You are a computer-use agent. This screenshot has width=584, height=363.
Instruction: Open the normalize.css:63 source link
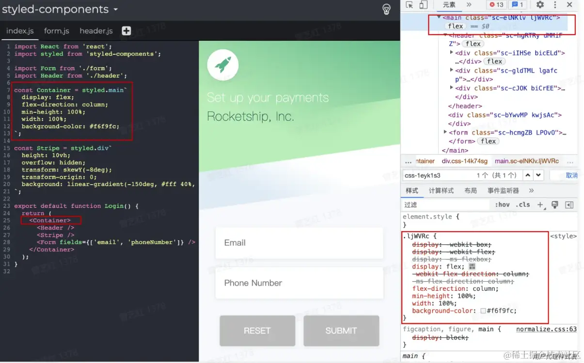[546, 329]
